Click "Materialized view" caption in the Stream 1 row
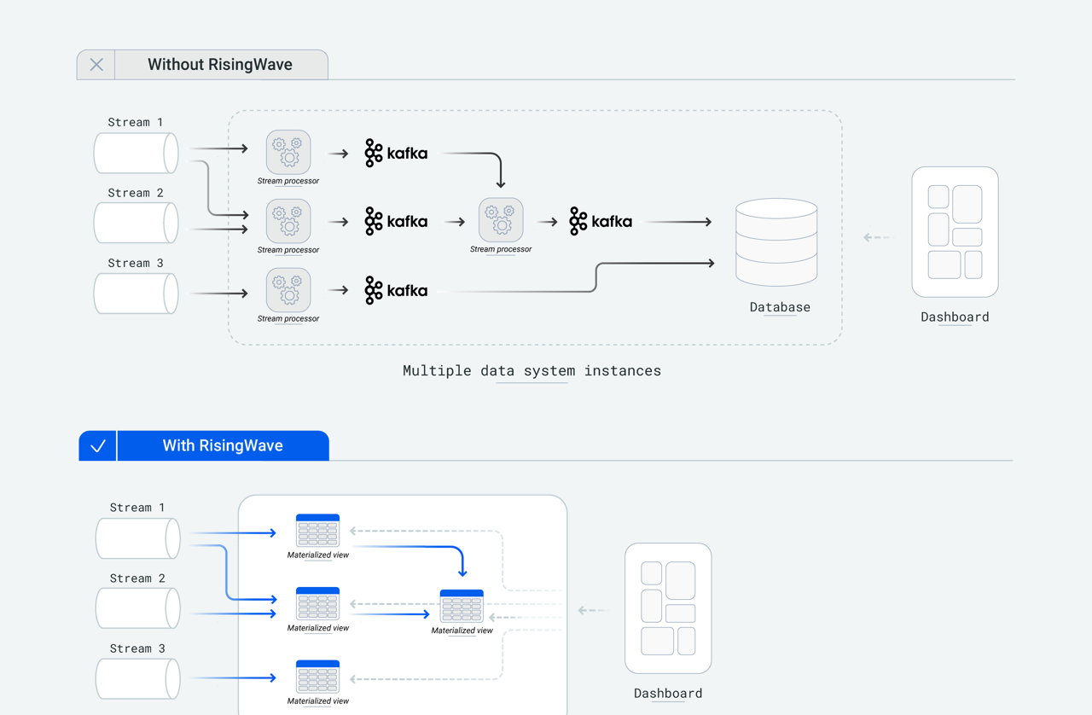This screenshot has height=715, width=1092. click(318, 555)
